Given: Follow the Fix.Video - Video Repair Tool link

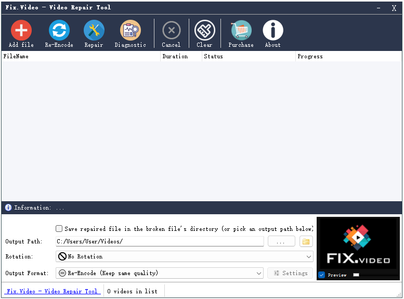Looking at the screenshot, I should point(53,291).
